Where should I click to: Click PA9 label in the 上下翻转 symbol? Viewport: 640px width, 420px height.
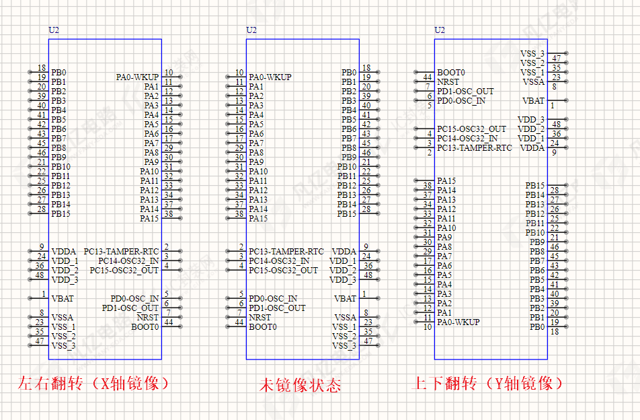coord(444,238)
